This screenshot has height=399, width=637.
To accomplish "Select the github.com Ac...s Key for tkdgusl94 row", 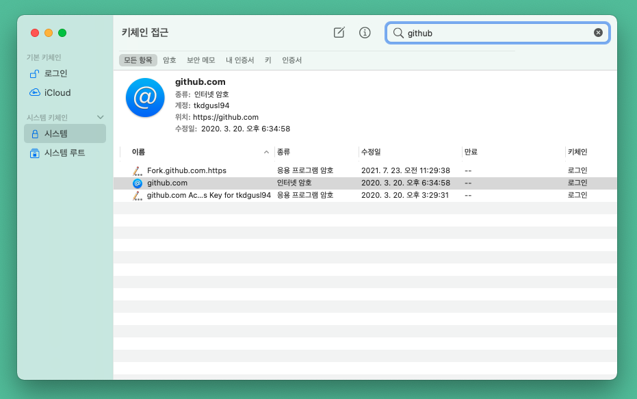I will (x=365, y=196).
